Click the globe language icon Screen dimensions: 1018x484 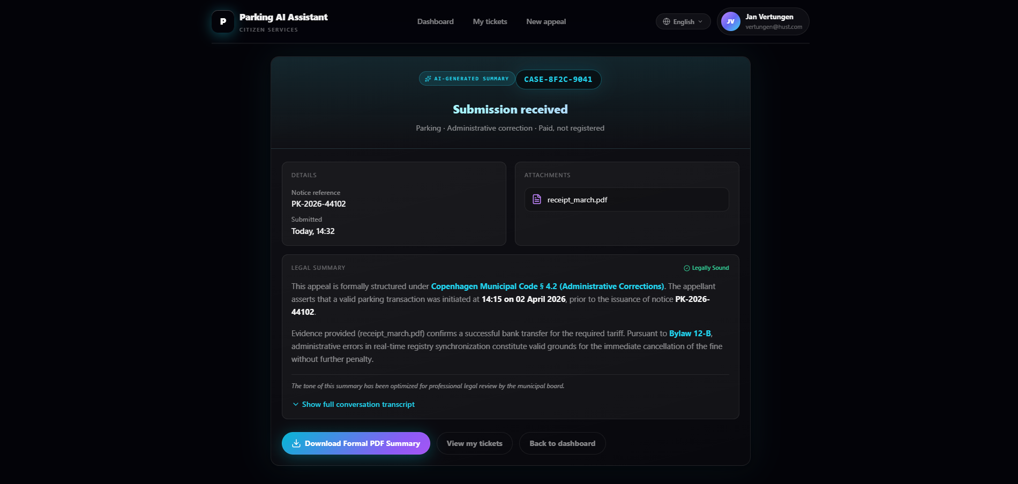coord(667,22)
